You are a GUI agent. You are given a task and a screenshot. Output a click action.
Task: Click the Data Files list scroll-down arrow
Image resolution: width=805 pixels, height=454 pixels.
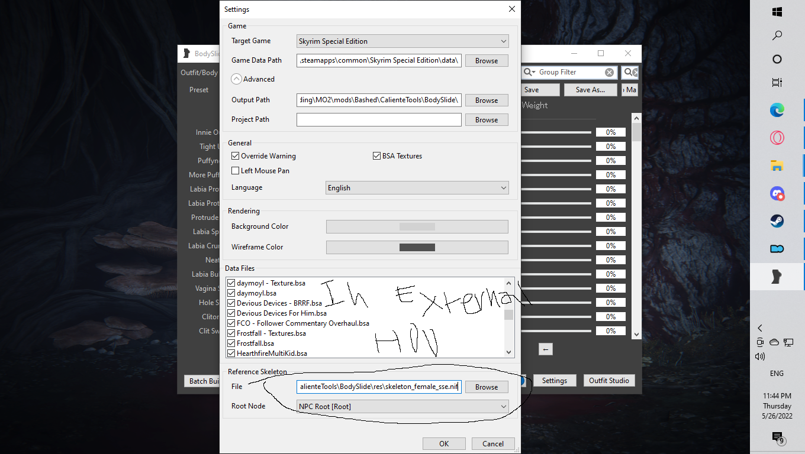(509, 352)
